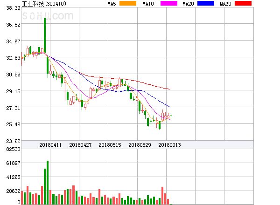The width and height of the screenshot is (280, 205).
Task: Click the 20180515 date label
Action: point(110,145)
